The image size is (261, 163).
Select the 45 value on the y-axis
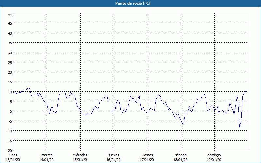tap(10, 23)
